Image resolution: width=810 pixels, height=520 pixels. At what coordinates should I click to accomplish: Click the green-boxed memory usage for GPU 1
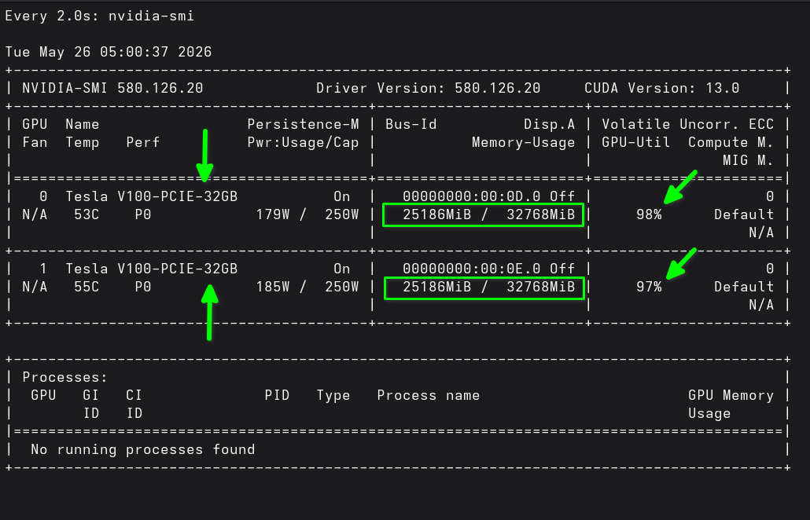[484, 287]
